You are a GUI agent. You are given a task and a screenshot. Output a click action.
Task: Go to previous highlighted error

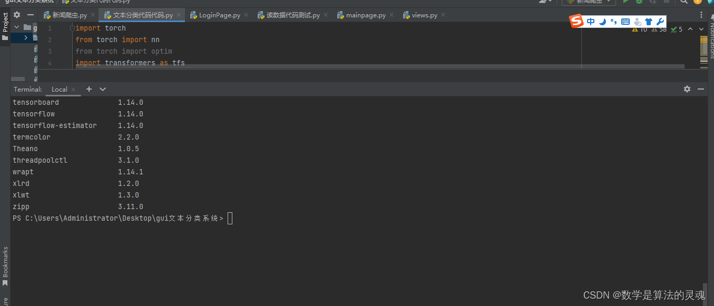(x=691, y=29)
